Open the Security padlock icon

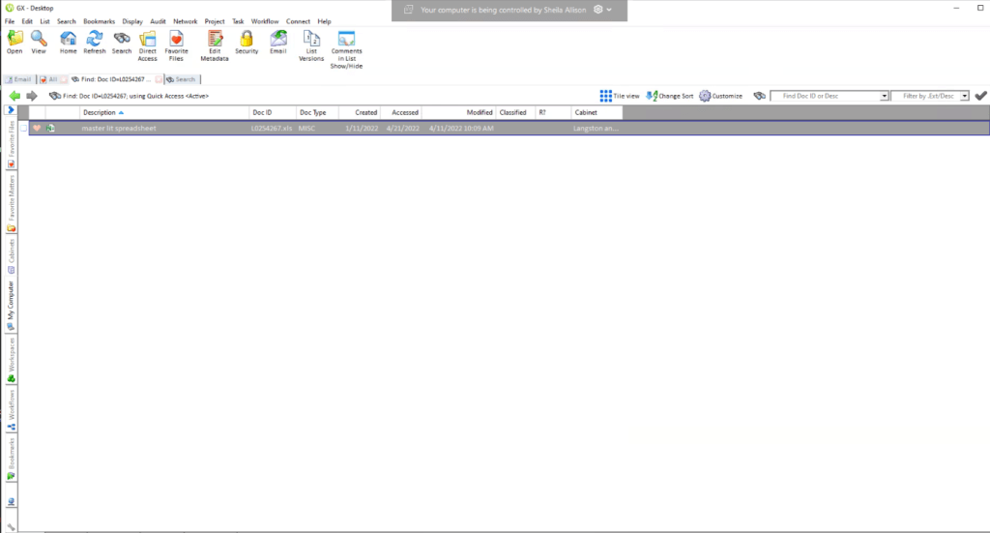coord(247,43)
